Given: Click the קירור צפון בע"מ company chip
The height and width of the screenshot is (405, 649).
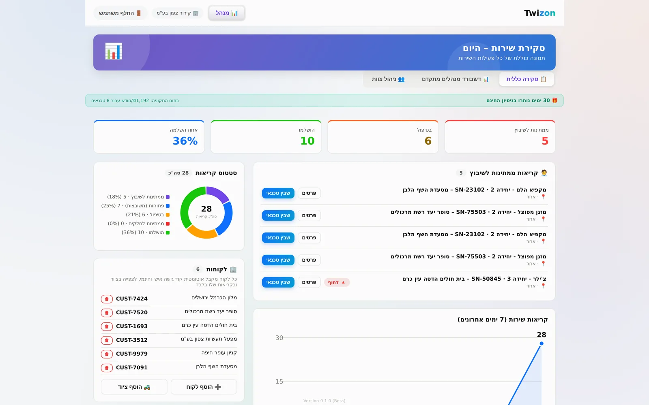Looking at the screenshot, I should click(178, 13).
